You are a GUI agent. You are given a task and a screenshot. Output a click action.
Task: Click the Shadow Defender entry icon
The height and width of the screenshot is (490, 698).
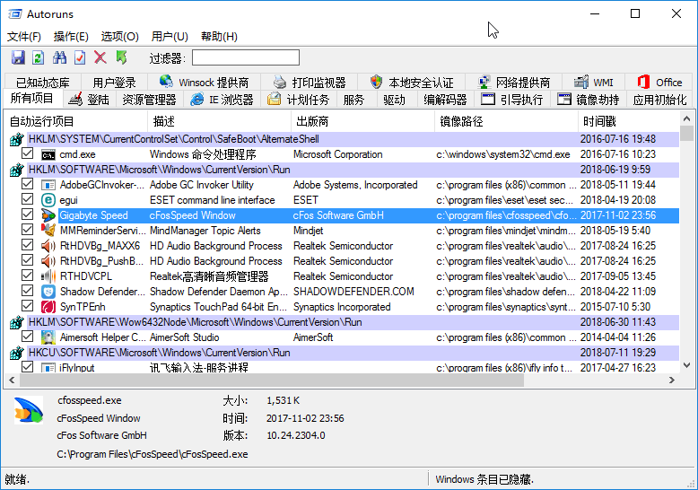point(48,292)
